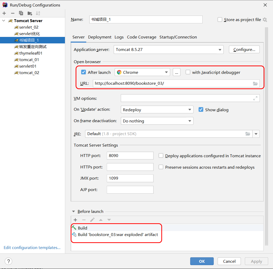273x269 pixels.
Task: Click HTTPs port input field
Action: [x=130, y=167]
